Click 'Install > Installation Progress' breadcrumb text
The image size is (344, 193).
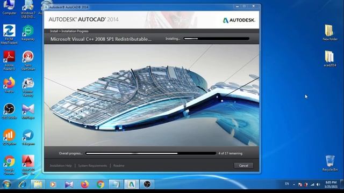click(x=69, y=31)
